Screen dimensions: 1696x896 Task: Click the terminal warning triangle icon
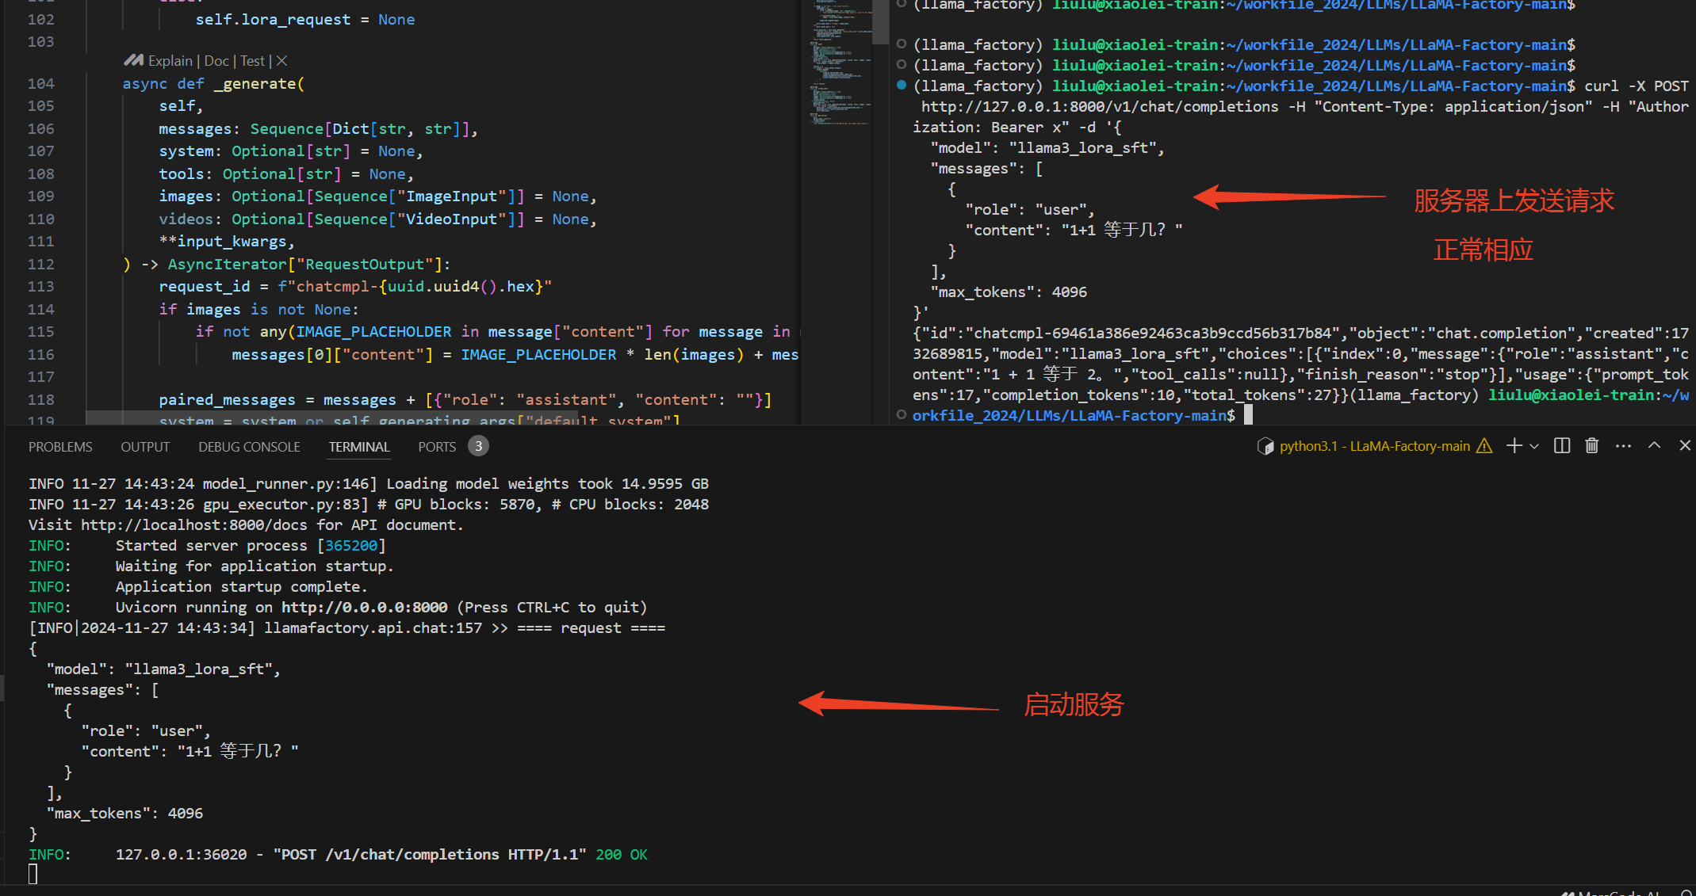click(1484, 446)
